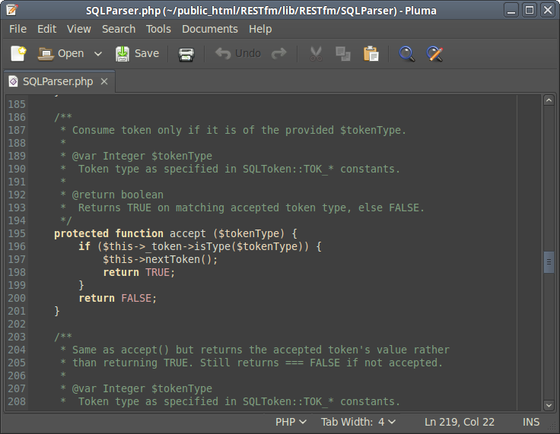Click line number 203 in the gutter
Screen dimensions: 560x434
(x=17, y=337)
